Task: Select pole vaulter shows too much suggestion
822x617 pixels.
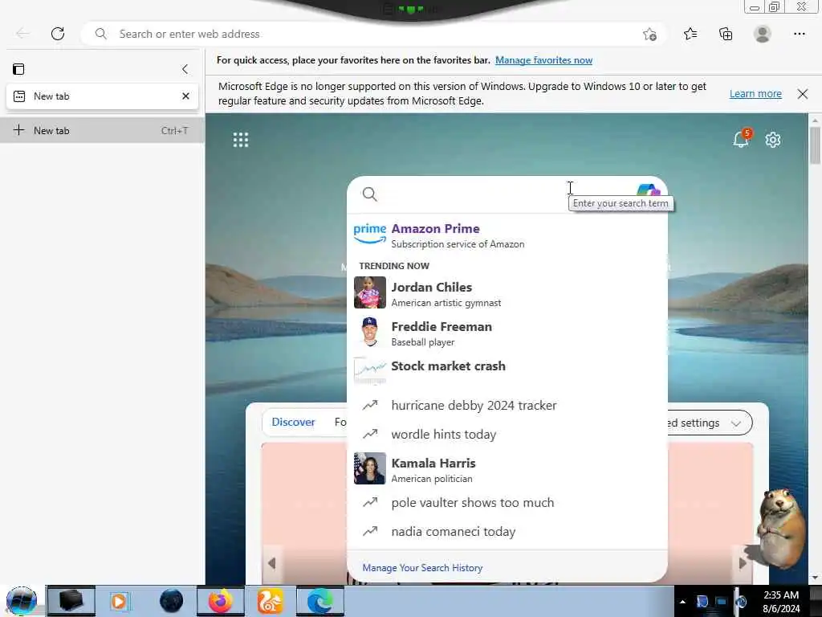Action: click(x=507, y=503)
